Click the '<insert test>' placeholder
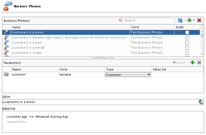This screenshot has height=135, width=206. 17,122
